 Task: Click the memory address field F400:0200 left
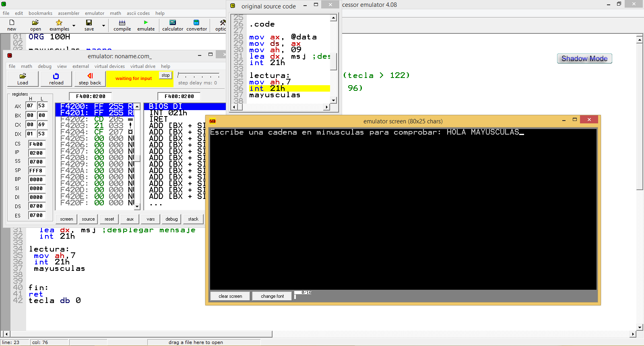coord(91,96)
